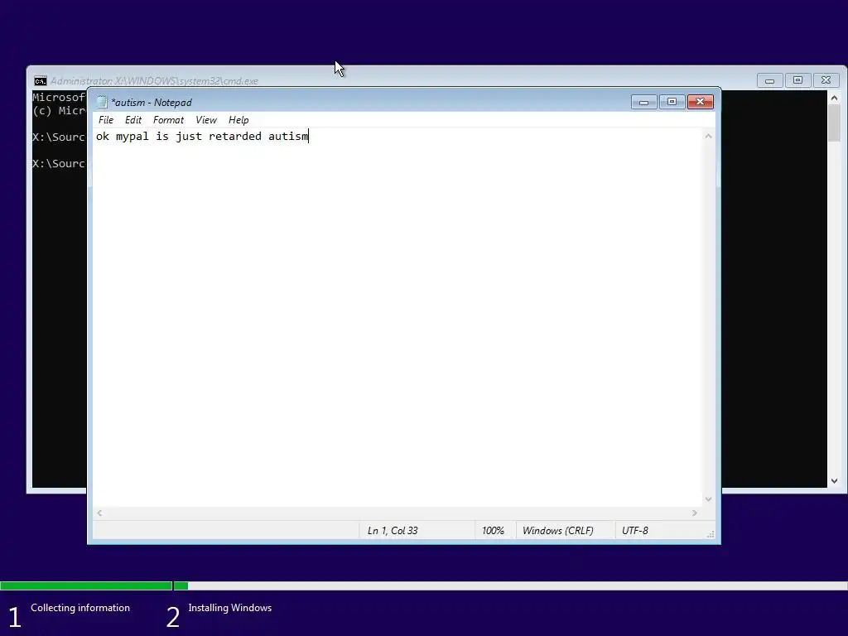Open the File menu in Notepad
Image resolution: width=848 pixels, height=636 pixels.
[105, 120]
